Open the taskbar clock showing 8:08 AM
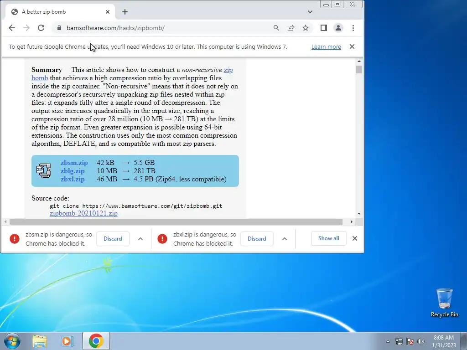 pos(444,341)
